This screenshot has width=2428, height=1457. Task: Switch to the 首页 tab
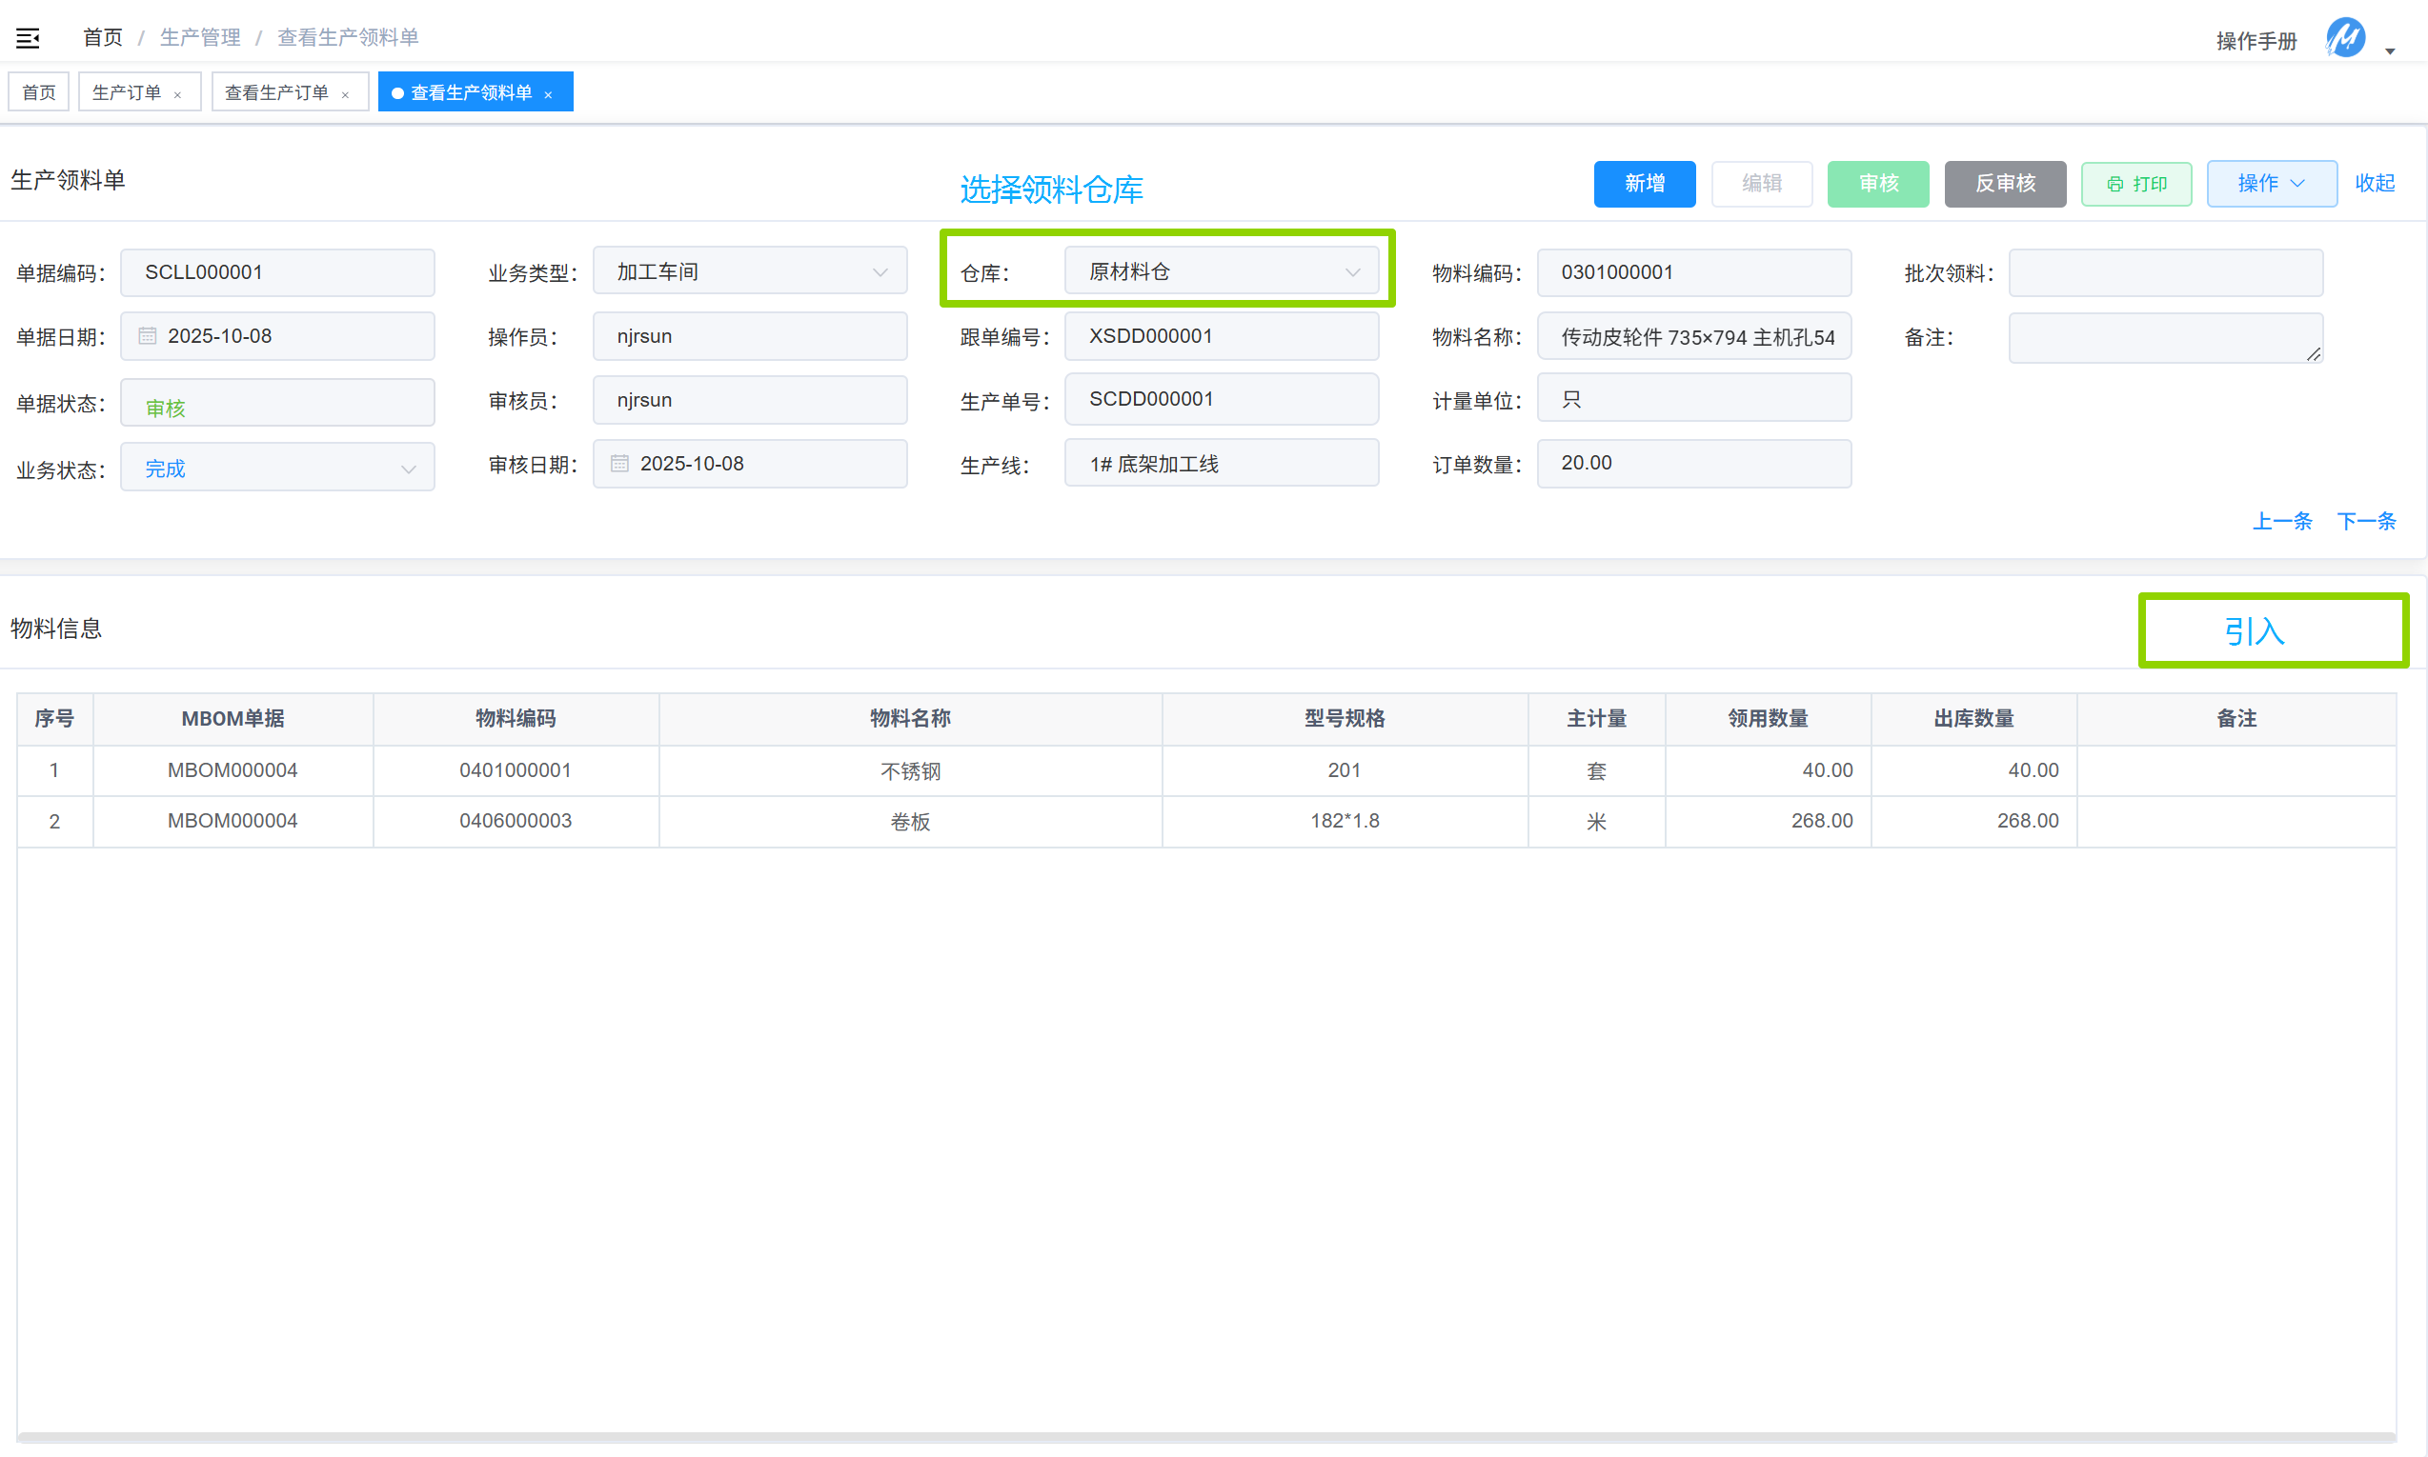pyautogui.click(x=39, y=92)
